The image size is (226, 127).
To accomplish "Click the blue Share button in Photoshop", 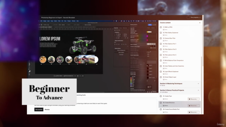I will (150, 25).
